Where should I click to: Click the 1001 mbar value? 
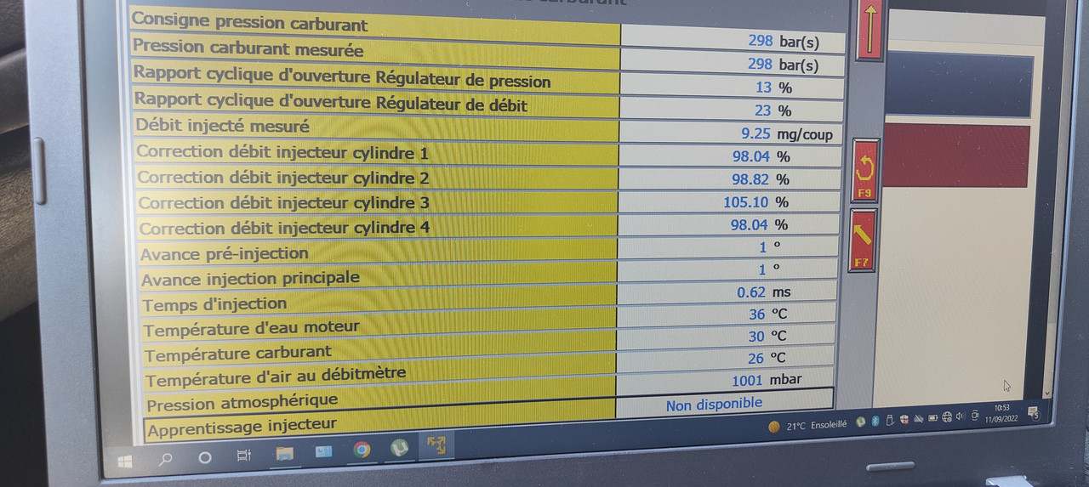(767, 380)
